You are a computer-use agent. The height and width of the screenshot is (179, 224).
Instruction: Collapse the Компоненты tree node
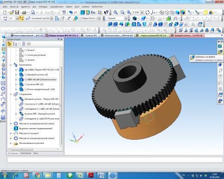[x=11, y=65]
